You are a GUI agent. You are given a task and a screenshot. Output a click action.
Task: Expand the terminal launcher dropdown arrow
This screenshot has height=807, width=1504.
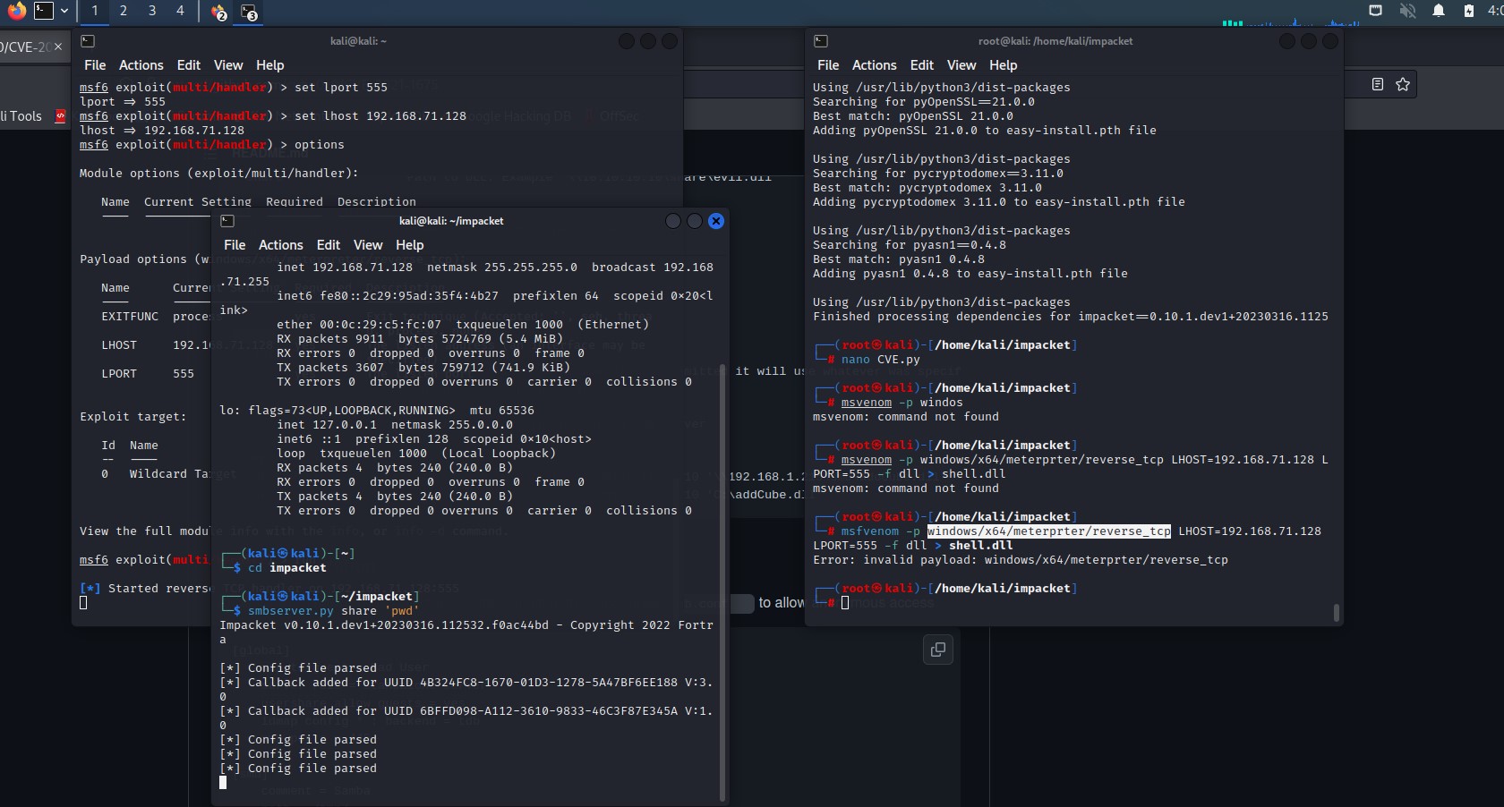(64, 12)
